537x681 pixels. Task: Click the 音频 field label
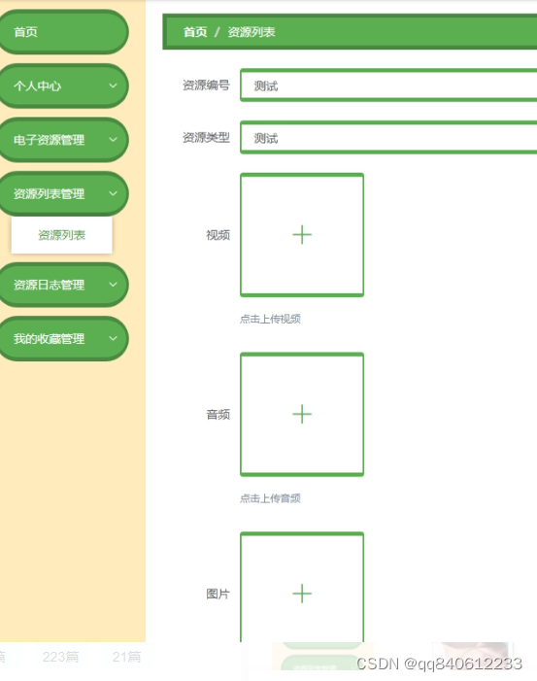[218, 415]
